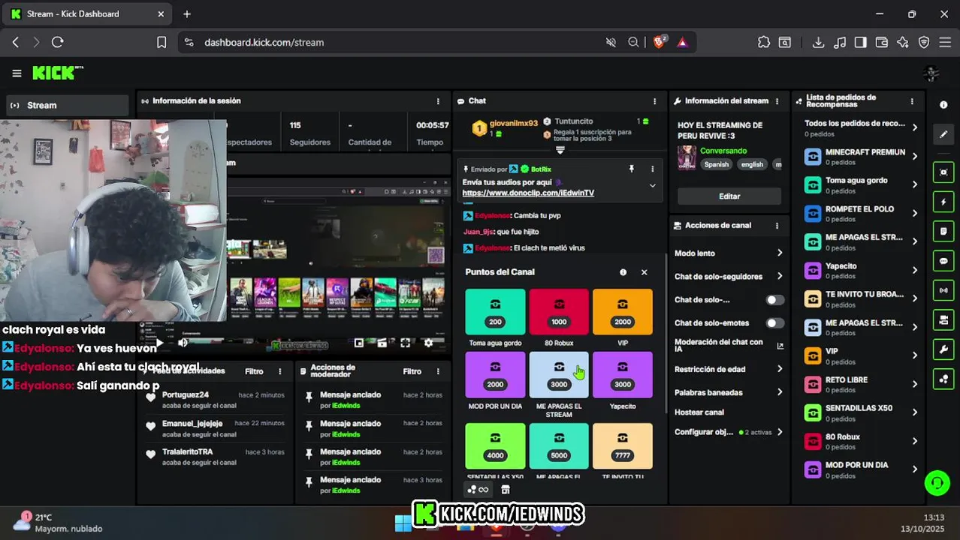Expand Chat de solo-seguidores settings
The height and width of the screenshot is (540, 960).
coord(729,277)
